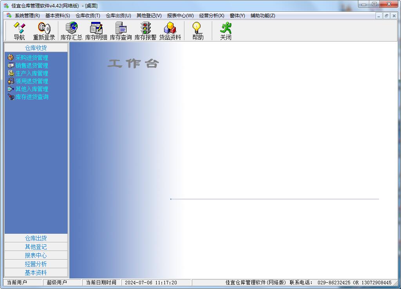Image resolution: width=401 pixels, height=289 pixels.
Task: Click the 关闭 running-man icon
Action: pyautogui.click(x=226, y=31)
